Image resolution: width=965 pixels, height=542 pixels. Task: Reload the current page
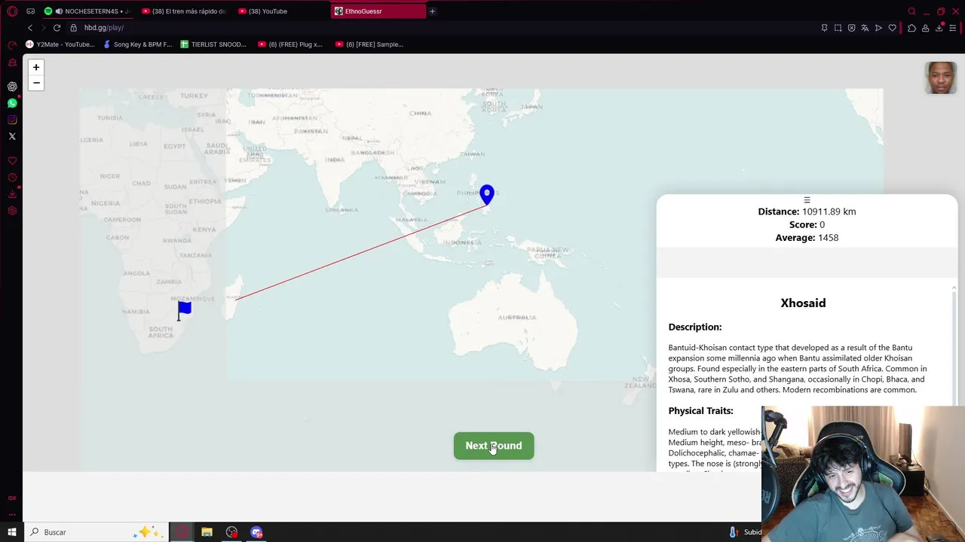coord(57,28)
